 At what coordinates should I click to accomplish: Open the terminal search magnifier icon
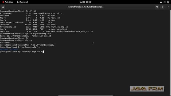(157, 7)
